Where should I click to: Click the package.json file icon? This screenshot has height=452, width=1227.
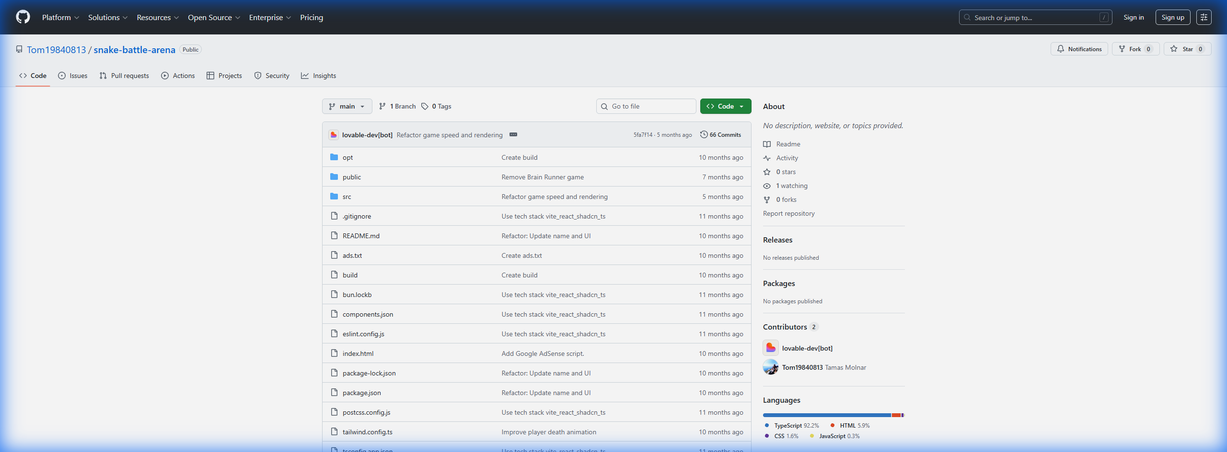(334, 393)
